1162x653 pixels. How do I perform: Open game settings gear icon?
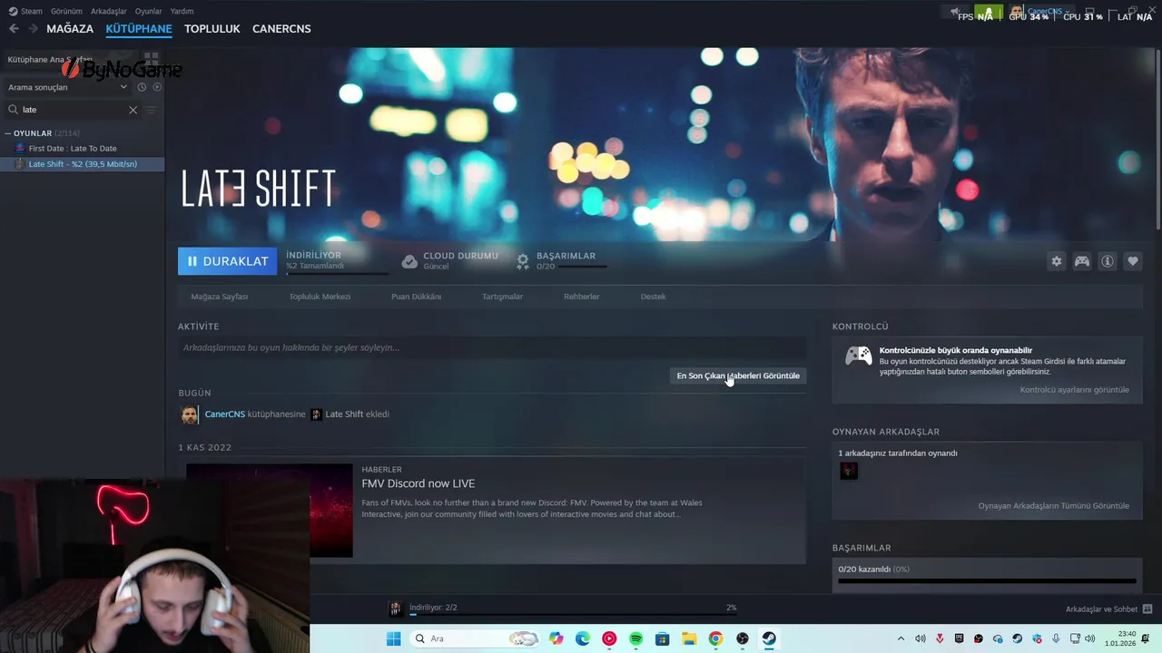(1057, 261)
